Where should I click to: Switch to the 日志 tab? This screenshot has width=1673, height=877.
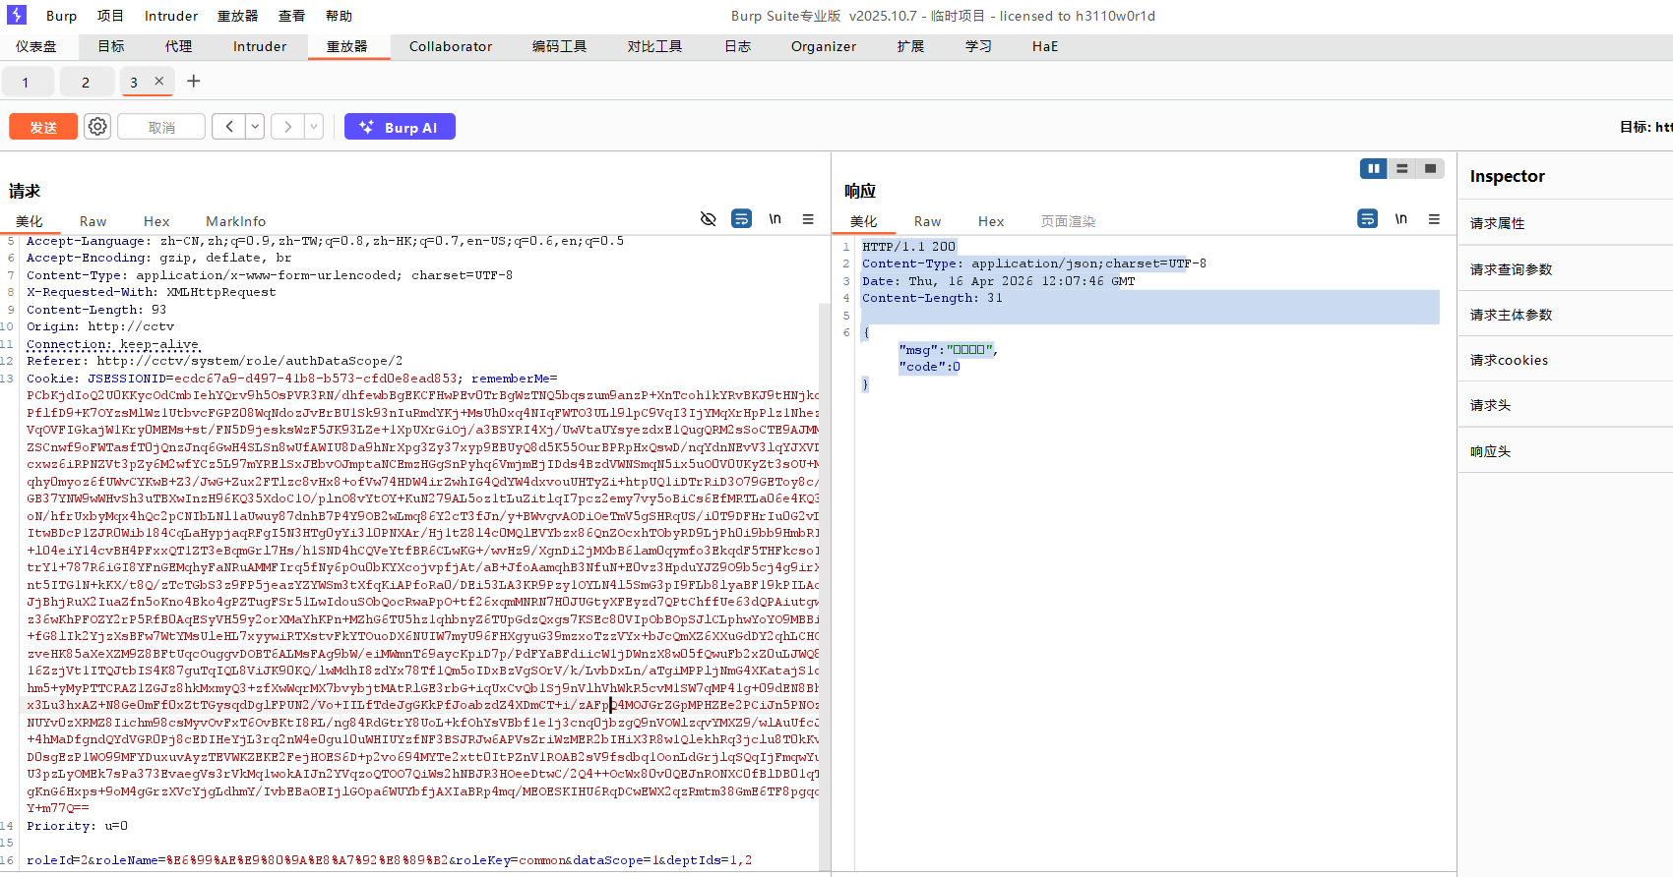coord(737,46)
